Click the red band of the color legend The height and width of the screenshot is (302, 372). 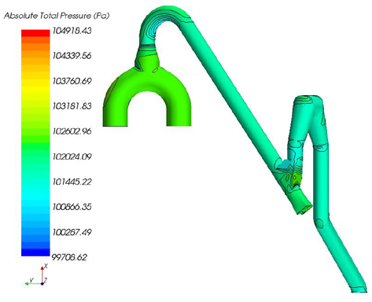[x=35, y=33]
